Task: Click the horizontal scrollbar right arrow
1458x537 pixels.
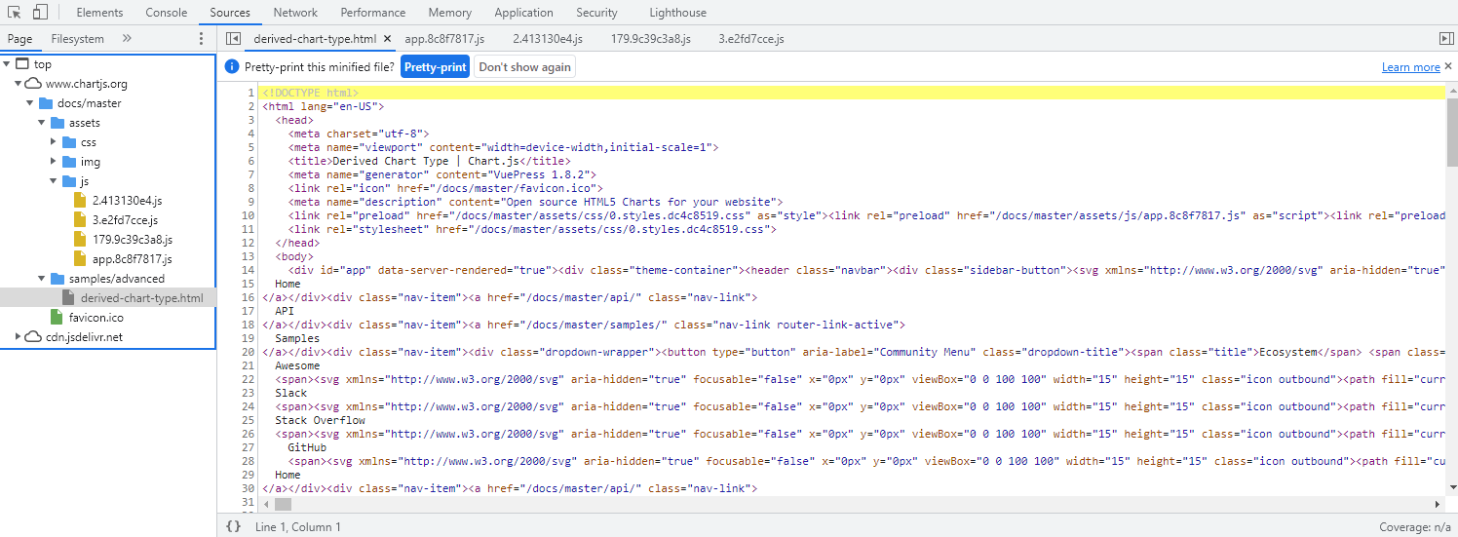Action: point(1437,504)
